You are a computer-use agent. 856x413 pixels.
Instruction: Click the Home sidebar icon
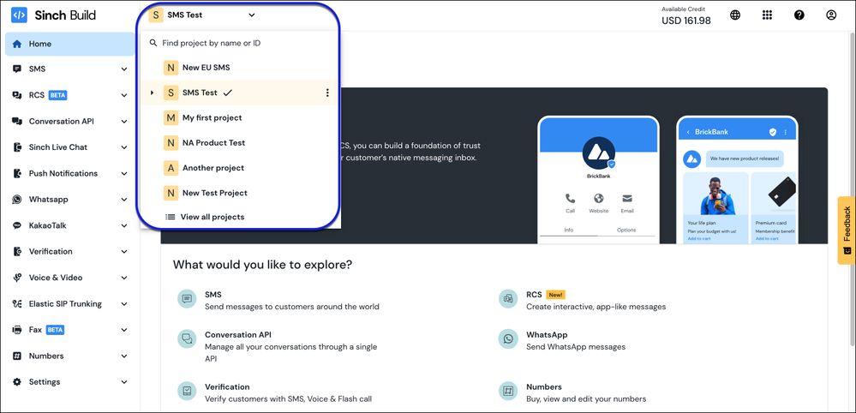pyautogui.click(x=17, y=44)
